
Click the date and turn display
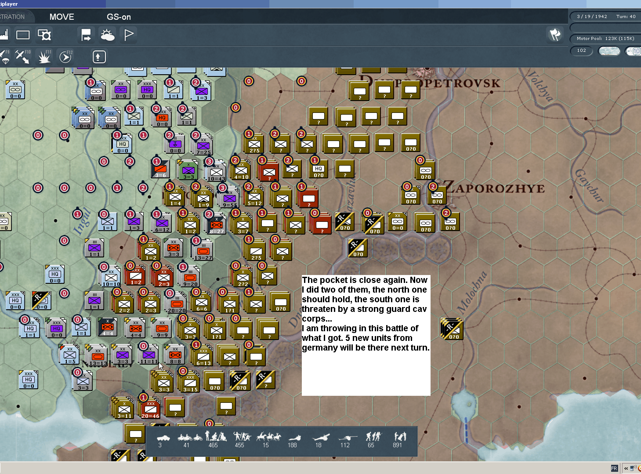click(606, 17)
